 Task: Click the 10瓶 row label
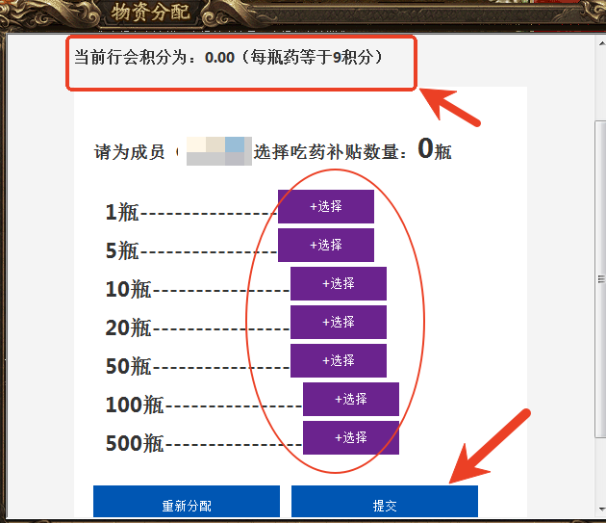click(128, 289)
